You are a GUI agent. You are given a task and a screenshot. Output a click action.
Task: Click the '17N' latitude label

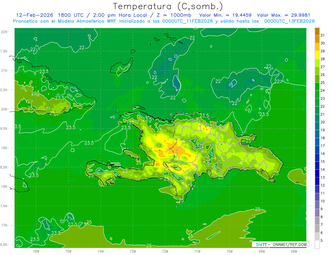pyautogui.click(x=4, y=225)
